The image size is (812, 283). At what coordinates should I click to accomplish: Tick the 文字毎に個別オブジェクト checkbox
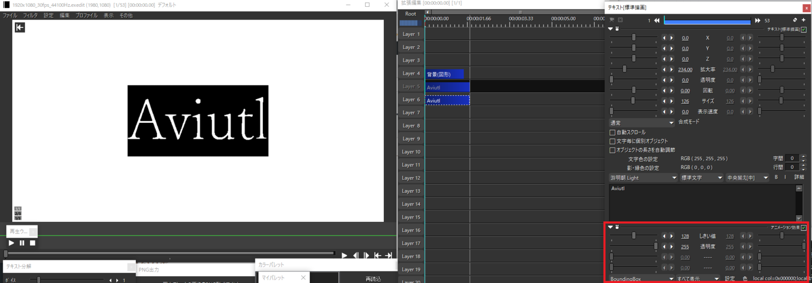(613, 141)
